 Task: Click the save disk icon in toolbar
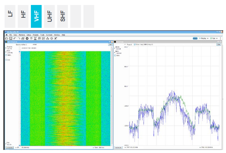tap(11, 38)
